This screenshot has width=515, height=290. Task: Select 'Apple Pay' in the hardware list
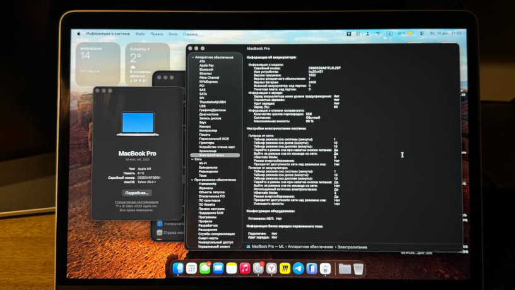[206, 66]
